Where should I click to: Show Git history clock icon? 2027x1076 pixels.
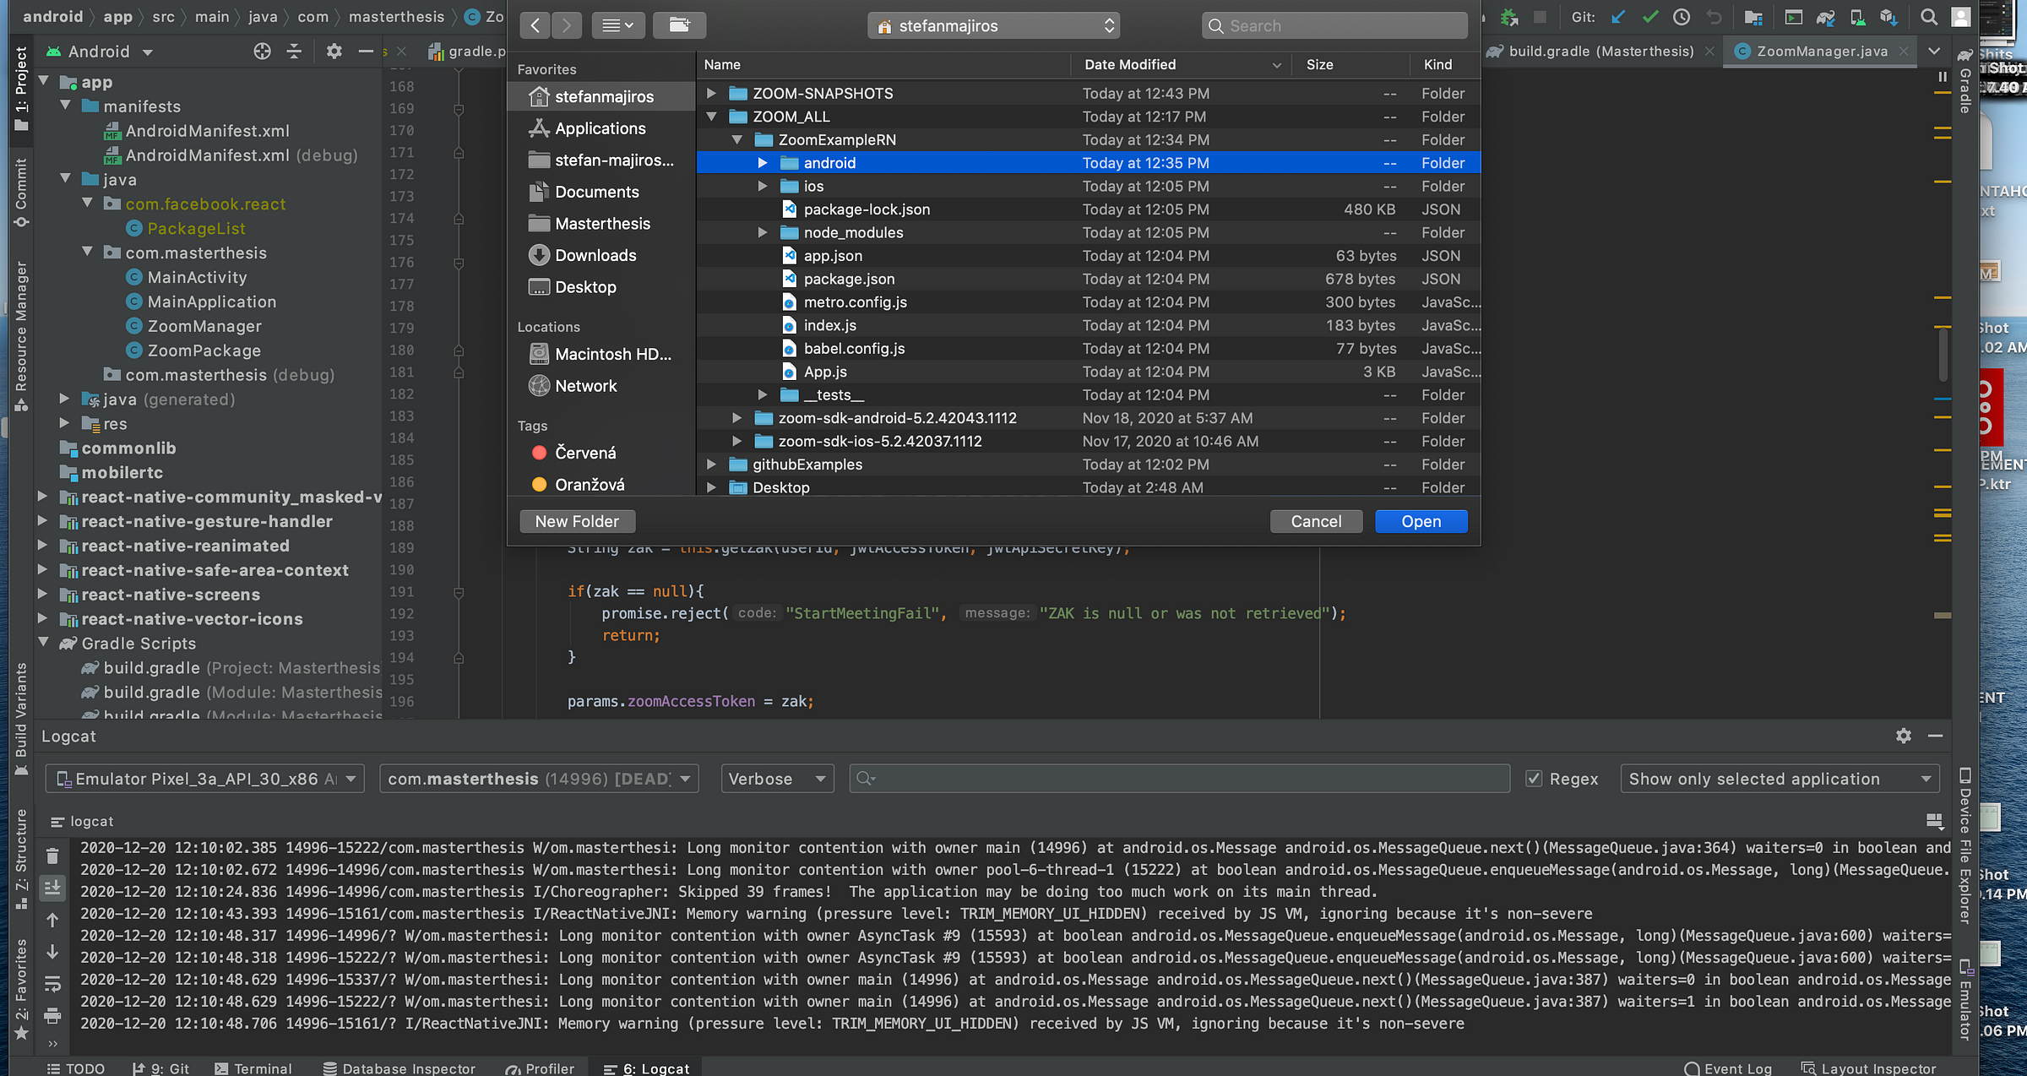pos(1682,17)
